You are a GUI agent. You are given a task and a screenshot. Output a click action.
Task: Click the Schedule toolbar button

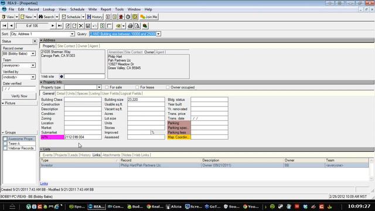tap(71, 17)
